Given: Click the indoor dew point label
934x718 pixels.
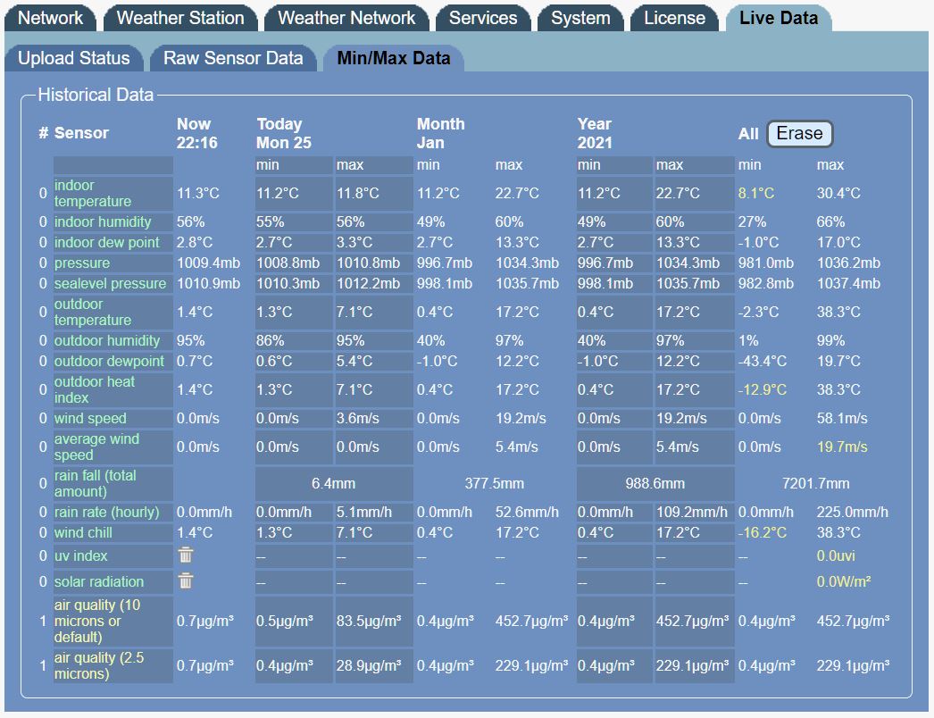Looking at the screenshot, I should [x=106, y=243].
